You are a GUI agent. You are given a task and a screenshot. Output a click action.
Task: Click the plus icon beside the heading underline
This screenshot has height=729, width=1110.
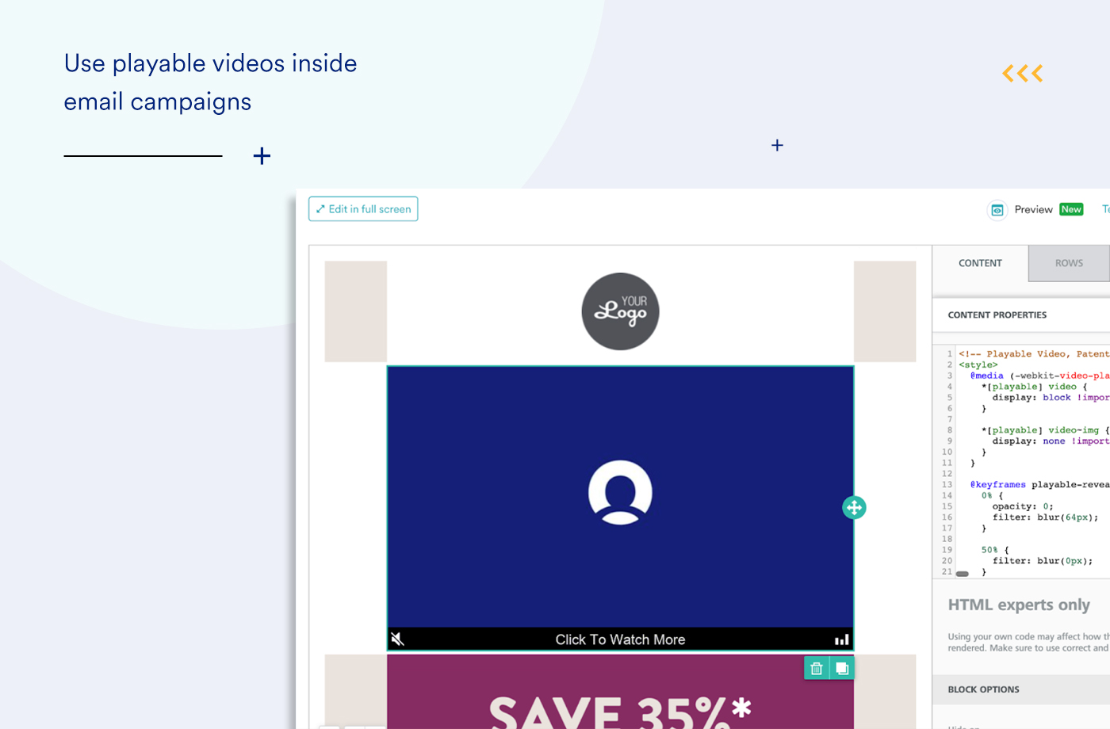tap(262, 155)
